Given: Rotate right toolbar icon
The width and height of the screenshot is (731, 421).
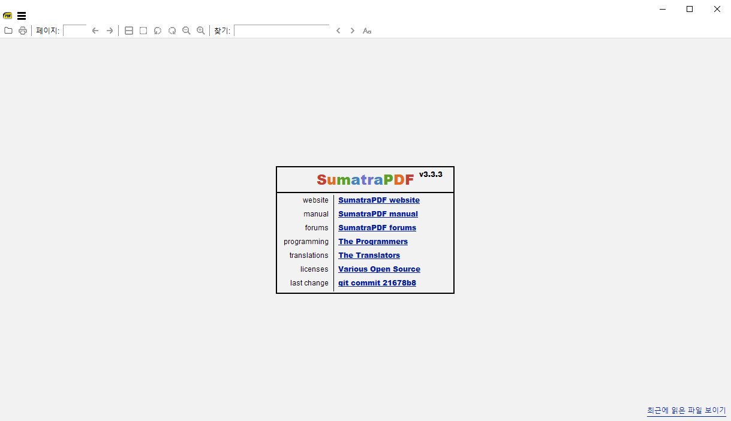Looking at the screenshot, I should click(172, 31).
